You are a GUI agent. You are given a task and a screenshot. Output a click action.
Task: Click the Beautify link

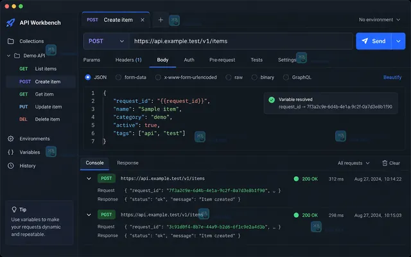(x=392, y=77)
